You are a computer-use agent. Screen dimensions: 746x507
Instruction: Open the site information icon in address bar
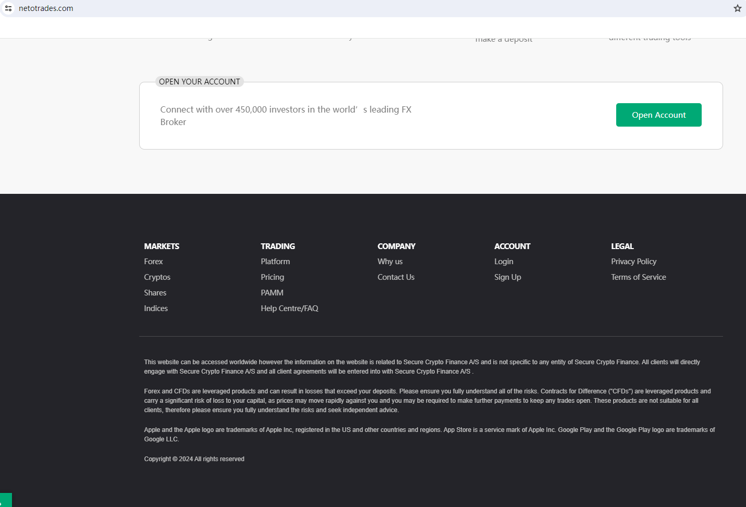[8, 8]
